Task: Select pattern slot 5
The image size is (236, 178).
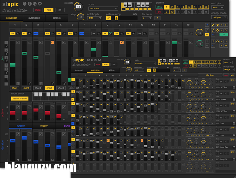Action: [189, 7]
